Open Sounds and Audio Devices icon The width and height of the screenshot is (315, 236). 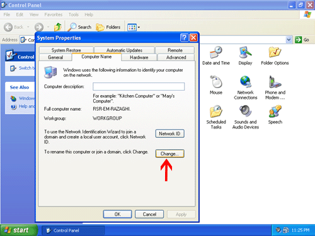(x=245, y=111)
